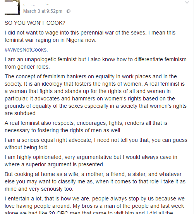Screen dimensions: 194x214
Task: Click the 'unapologetic feminist' sentence
Action: 96,63
